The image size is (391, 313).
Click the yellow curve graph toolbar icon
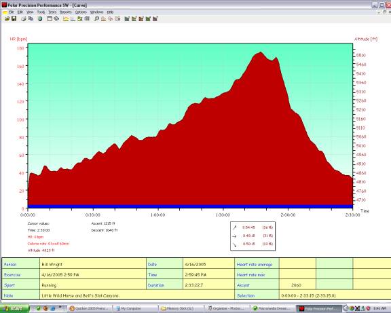pos(66,19)
